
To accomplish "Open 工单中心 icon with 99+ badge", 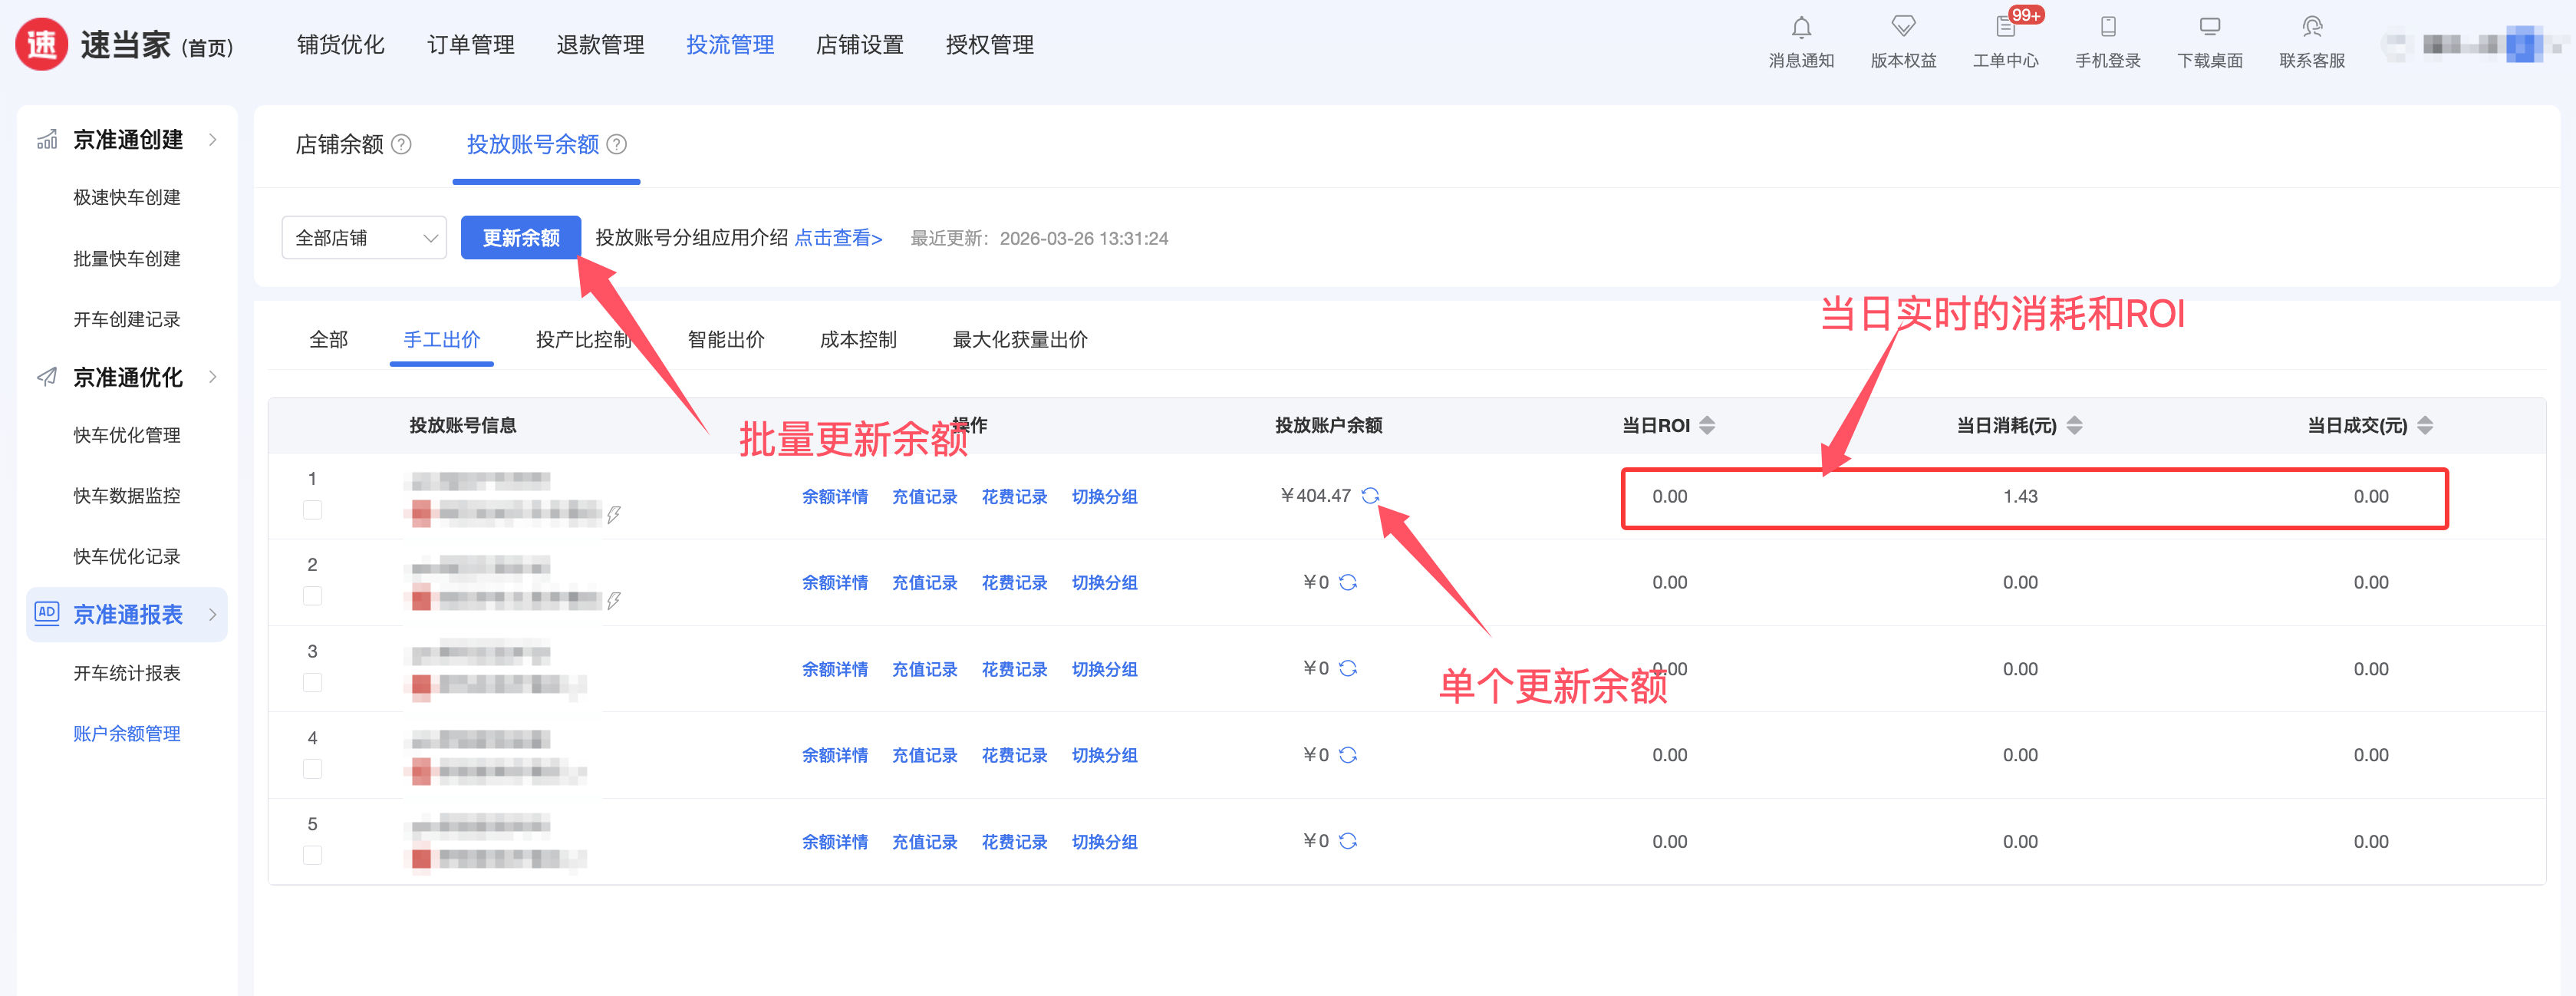I will (2005, 28).
